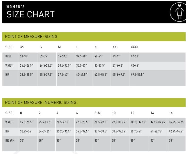Image resolution: width=188 pixels, height=154 pixels.
Task: Click the Inseam row label
Action: tap(10, 140)
